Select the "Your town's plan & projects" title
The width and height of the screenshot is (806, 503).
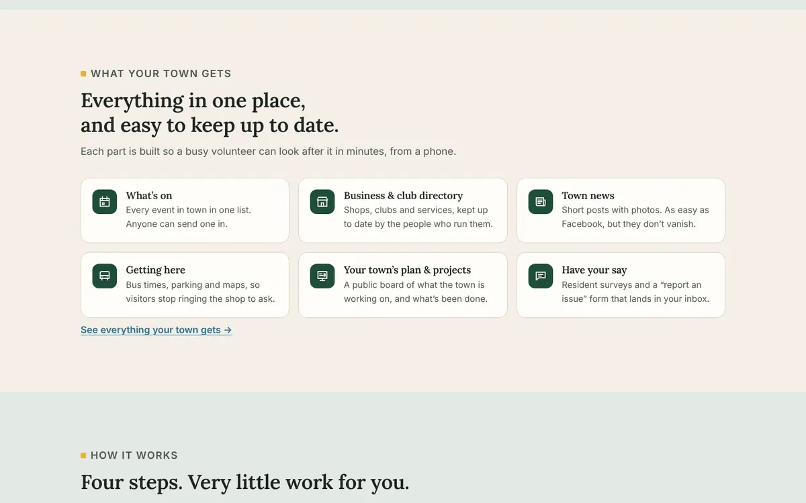(407, 270)
